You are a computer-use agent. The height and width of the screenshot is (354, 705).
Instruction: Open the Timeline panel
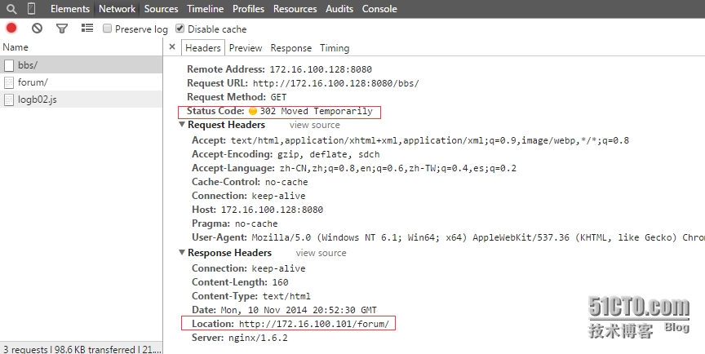[x=205, y=8]
